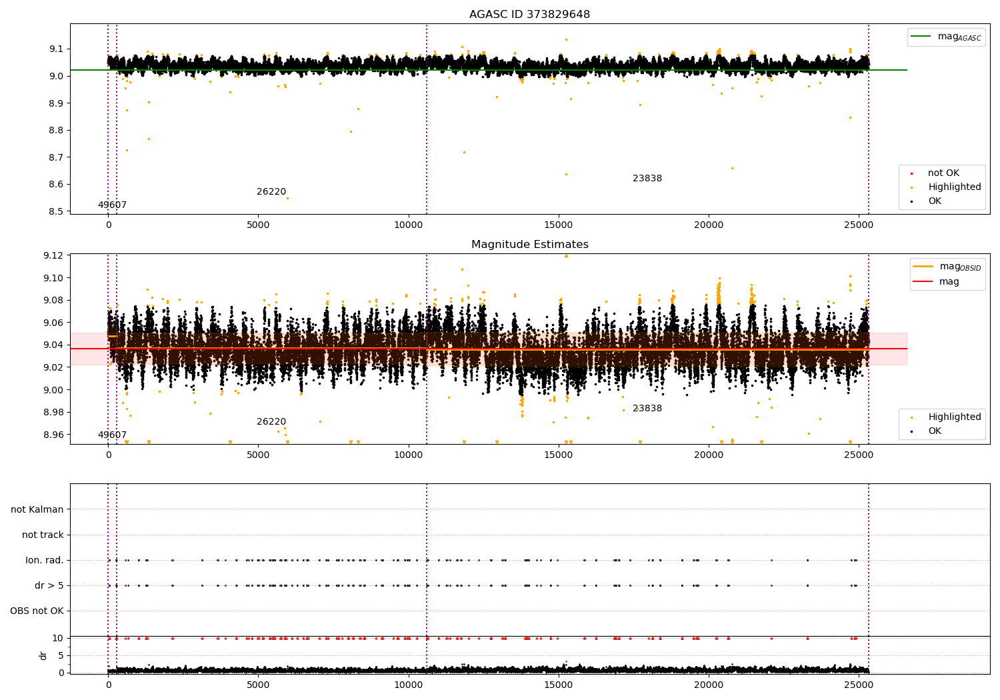This screenshot has height=700, width=1000.
Task: Click x-axis tick 15000 under the top plot
Action: [558, 225]
